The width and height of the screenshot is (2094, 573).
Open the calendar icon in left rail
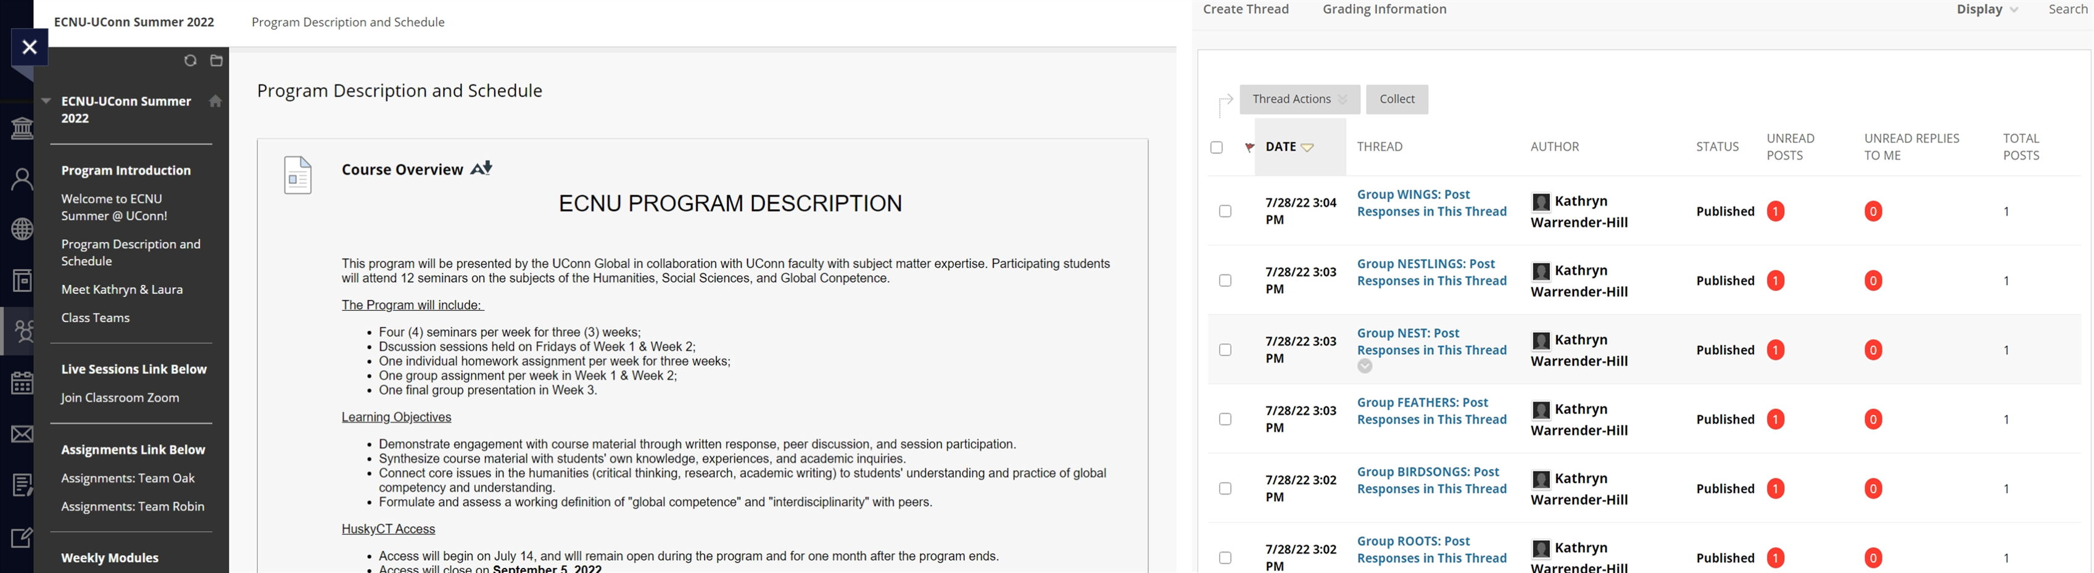(21, 382)
